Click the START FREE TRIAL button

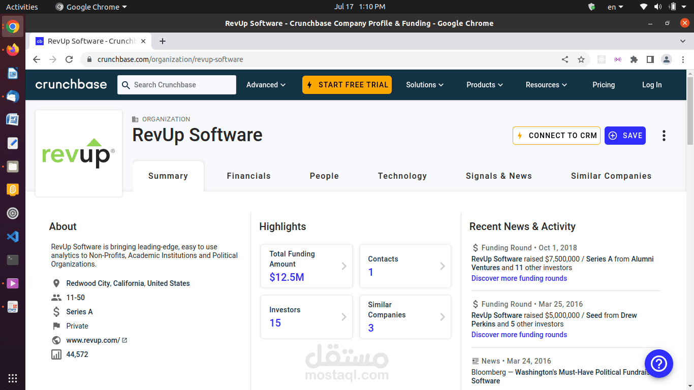[347, 85]
